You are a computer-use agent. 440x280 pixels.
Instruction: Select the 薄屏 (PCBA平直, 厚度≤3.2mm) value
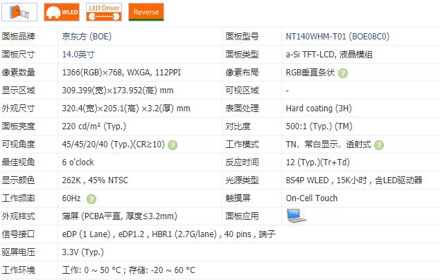(120, 216)
